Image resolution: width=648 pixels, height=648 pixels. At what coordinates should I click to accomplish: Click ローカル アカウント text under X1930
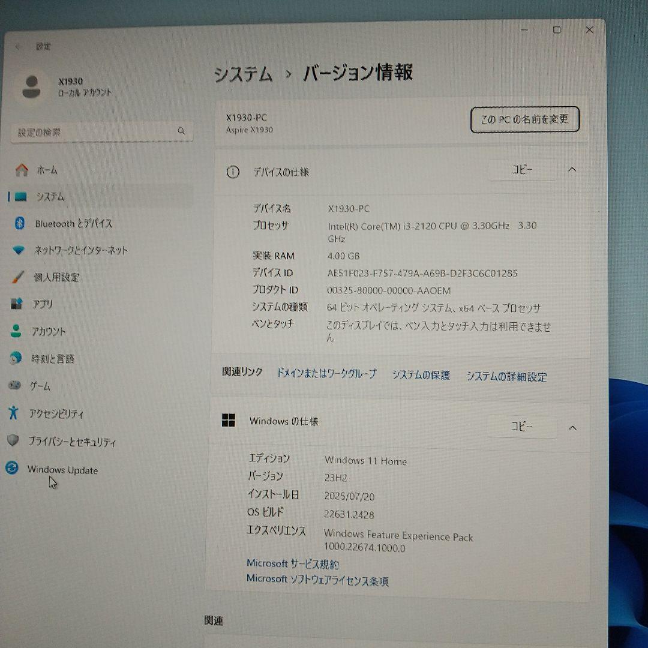coord(85,92)
